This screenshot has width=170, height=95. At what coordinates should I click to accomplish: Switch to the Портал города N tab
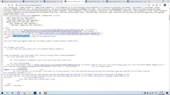coord(53,2)
